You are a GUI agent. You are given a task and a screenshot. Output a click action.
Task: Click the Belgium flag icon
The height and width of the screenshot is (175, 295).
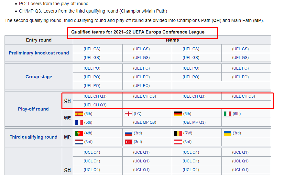178,133
